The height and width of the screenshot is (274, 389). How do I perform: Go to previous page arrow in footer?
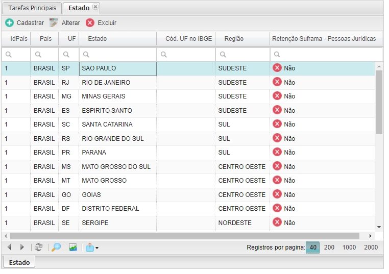9,247
